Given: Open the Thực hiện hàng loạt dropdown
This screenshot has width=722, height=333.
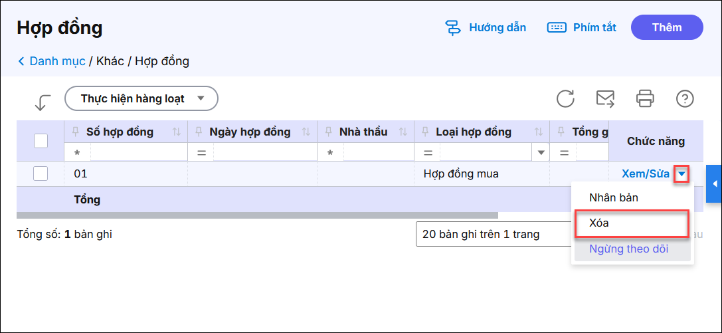Looking at the screenshot, I should click(141, 98).
